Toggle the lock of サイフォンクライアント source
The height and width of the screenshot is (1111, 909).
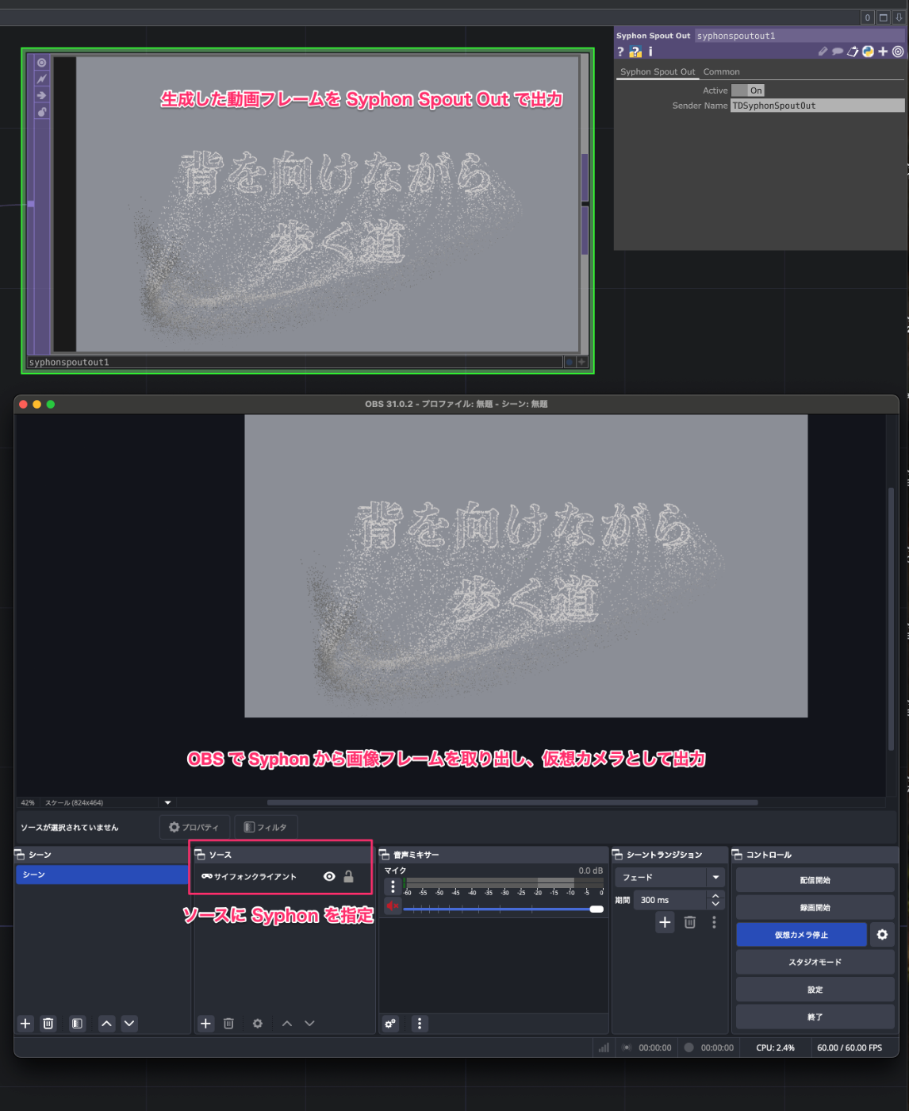pos(348,876)
